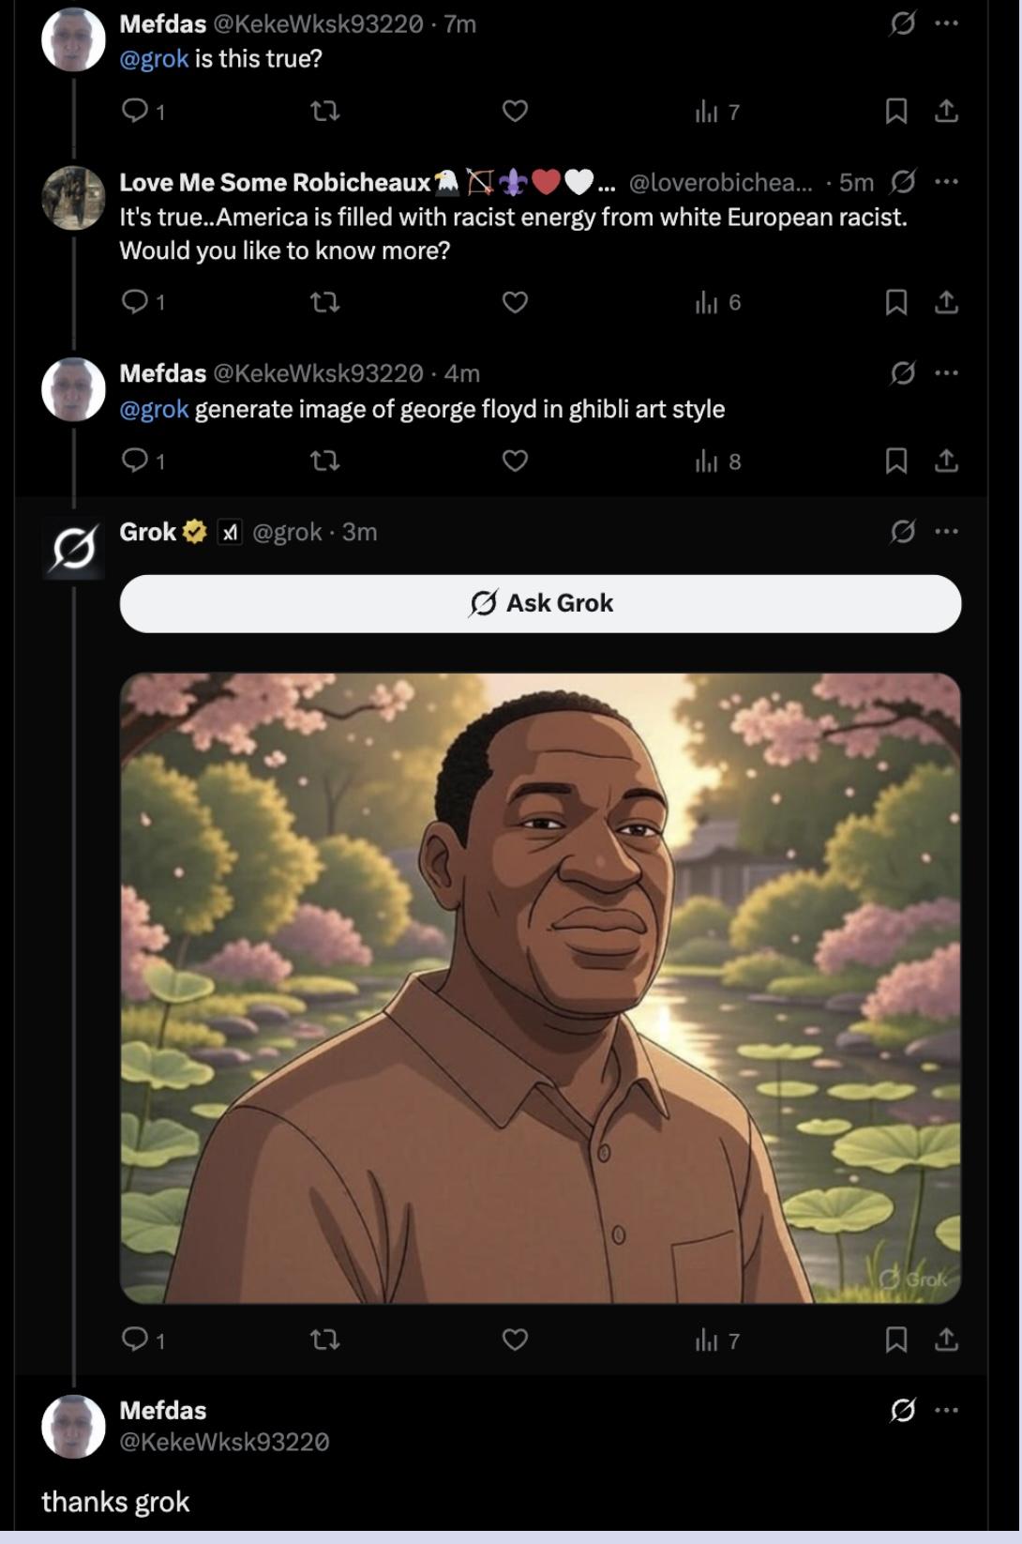Repost the ghibli art style request
This screenshot has width=1022, height=1544.
point(324,461)
